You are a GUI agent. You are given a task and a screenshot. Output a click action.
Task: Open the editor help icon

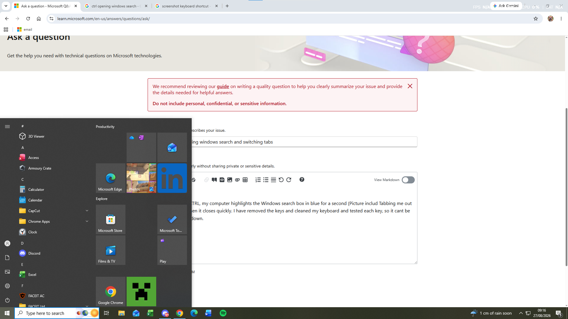(x=302, y=180)
